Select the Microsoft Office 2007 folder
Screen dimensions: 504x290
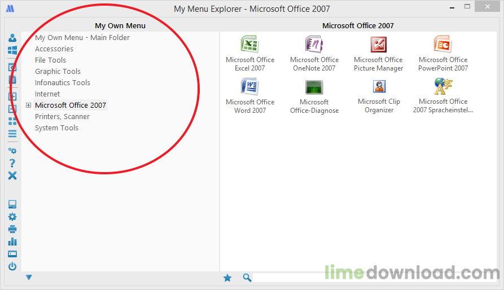[x=71, y=106]
